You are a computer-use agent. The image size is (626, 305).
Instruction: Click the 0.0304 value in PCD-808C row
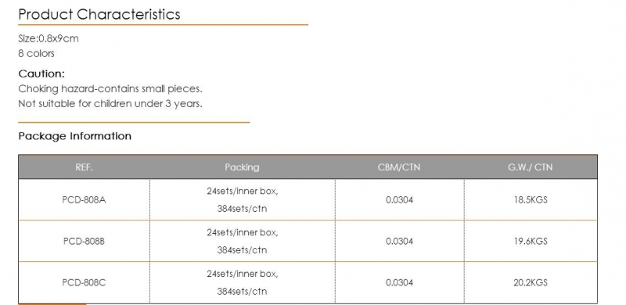(x=399, y=282)
